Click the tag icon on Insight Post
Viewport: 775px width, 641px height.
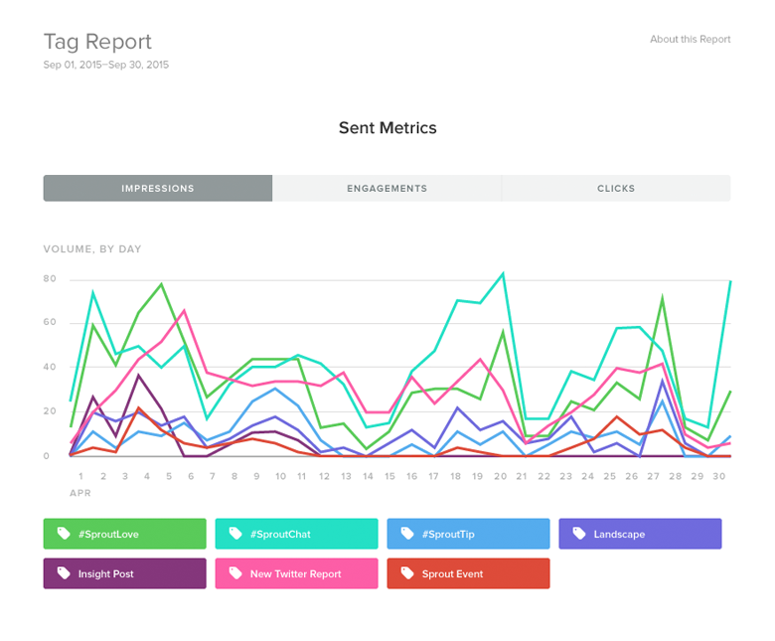coord(64,573)
